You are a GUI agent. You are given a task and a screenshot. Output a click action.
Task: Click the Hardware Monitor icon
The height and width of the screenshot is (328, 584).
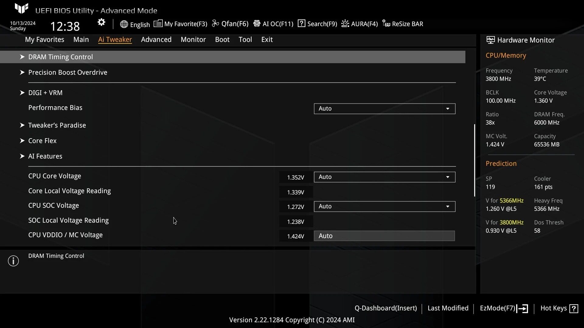pos(490,40)
